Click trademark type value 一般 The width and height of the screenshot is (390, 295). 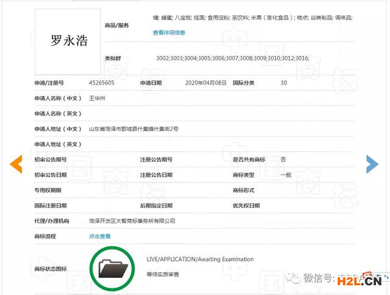coord(285,175)
